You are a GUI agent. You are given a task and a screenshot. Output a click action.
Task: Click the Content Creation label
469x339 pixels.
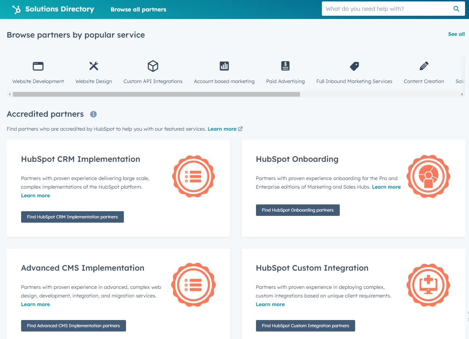point(424,81)
